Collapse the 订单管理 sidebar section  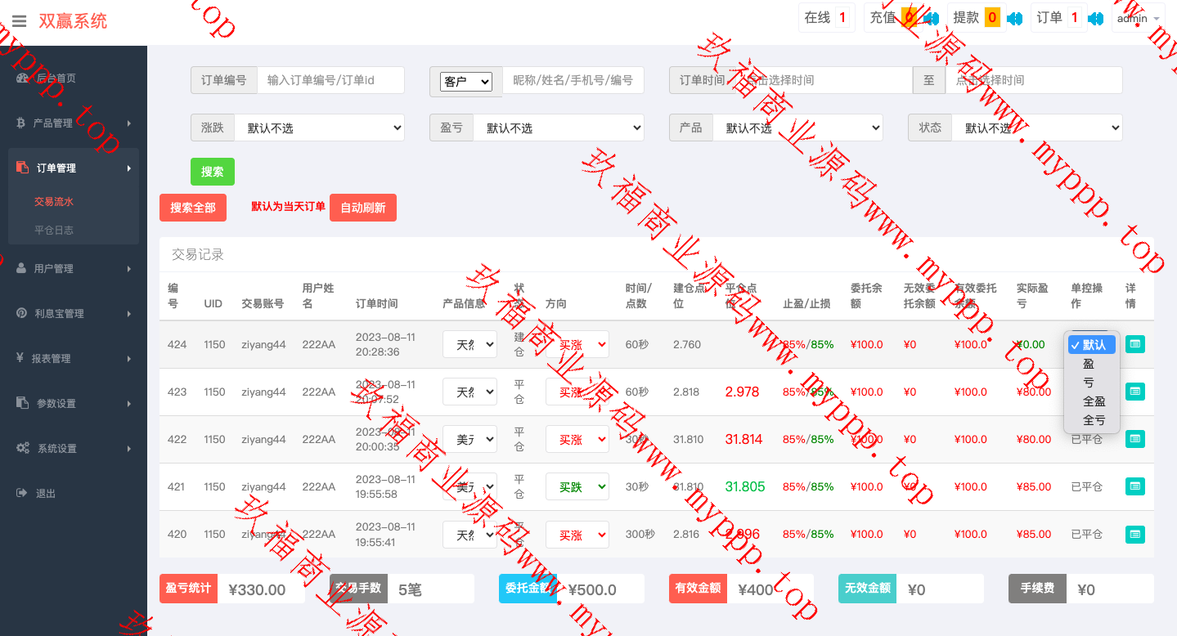click(74, 168)
